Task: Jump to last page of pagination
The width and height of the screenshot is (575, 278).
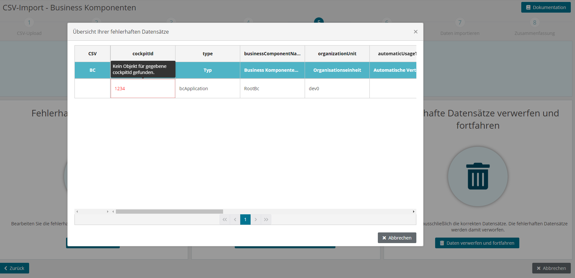Action: 266,219
